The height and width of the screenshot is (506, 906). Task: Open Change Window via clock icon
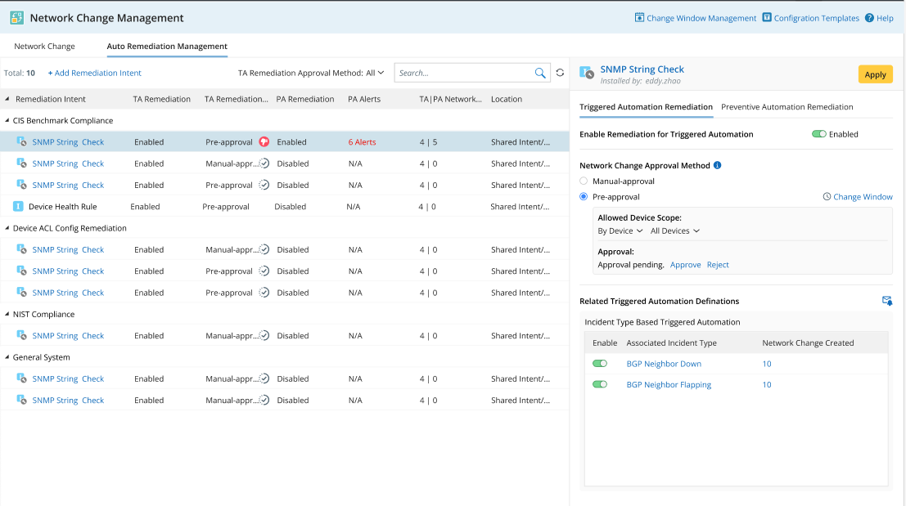coord(827,197)
